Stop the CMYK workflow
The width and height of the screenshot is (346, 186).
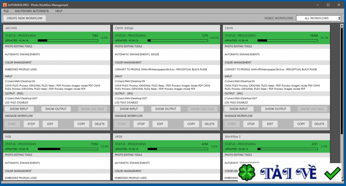click(x=251, y=124)
